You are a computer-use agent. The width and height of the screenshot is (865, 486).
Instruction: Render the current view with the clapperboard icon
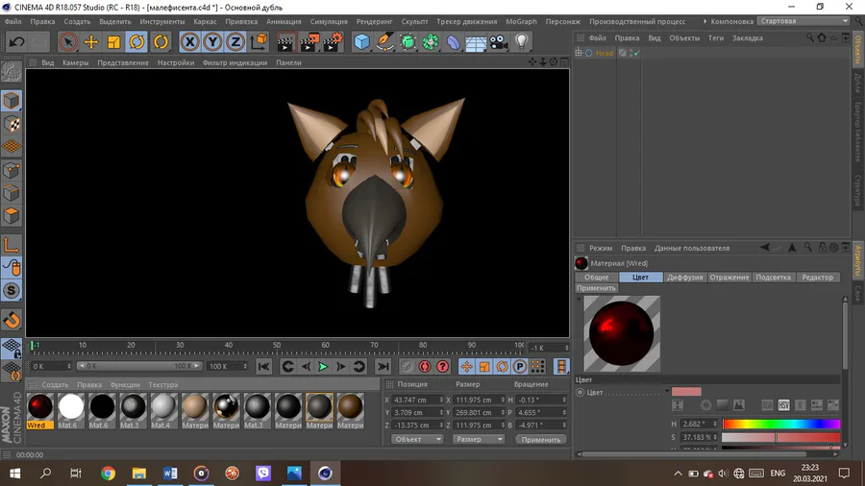click(x=285, y=41)
